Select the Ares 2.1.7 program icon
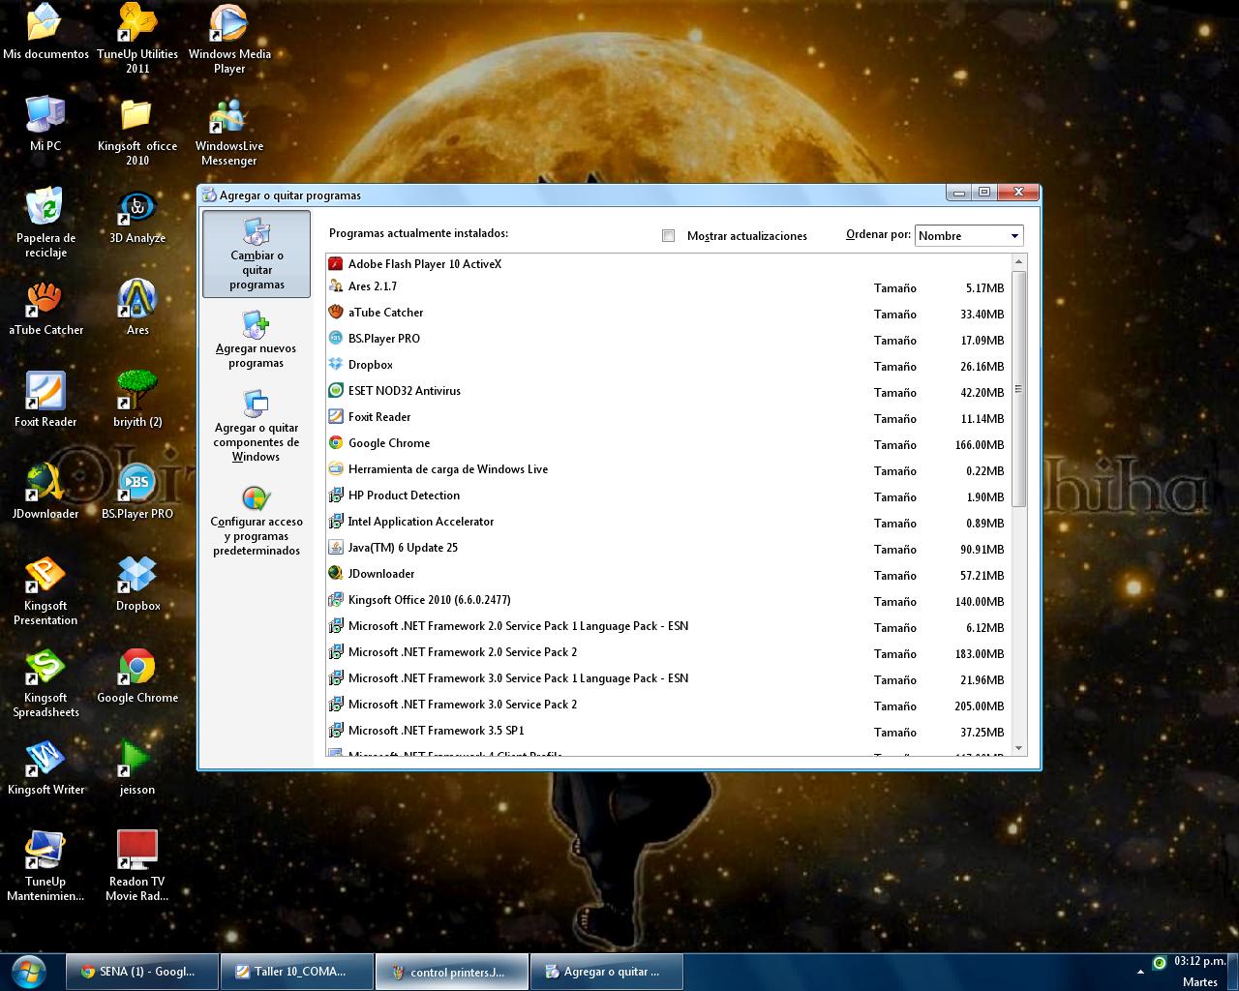This screenshot has height=991, width=1239. pyautogui.click(x=336, y=286)
